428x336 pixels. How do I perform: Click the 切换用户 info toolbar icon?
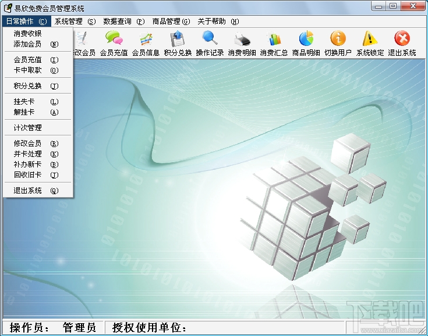point(338,38)
